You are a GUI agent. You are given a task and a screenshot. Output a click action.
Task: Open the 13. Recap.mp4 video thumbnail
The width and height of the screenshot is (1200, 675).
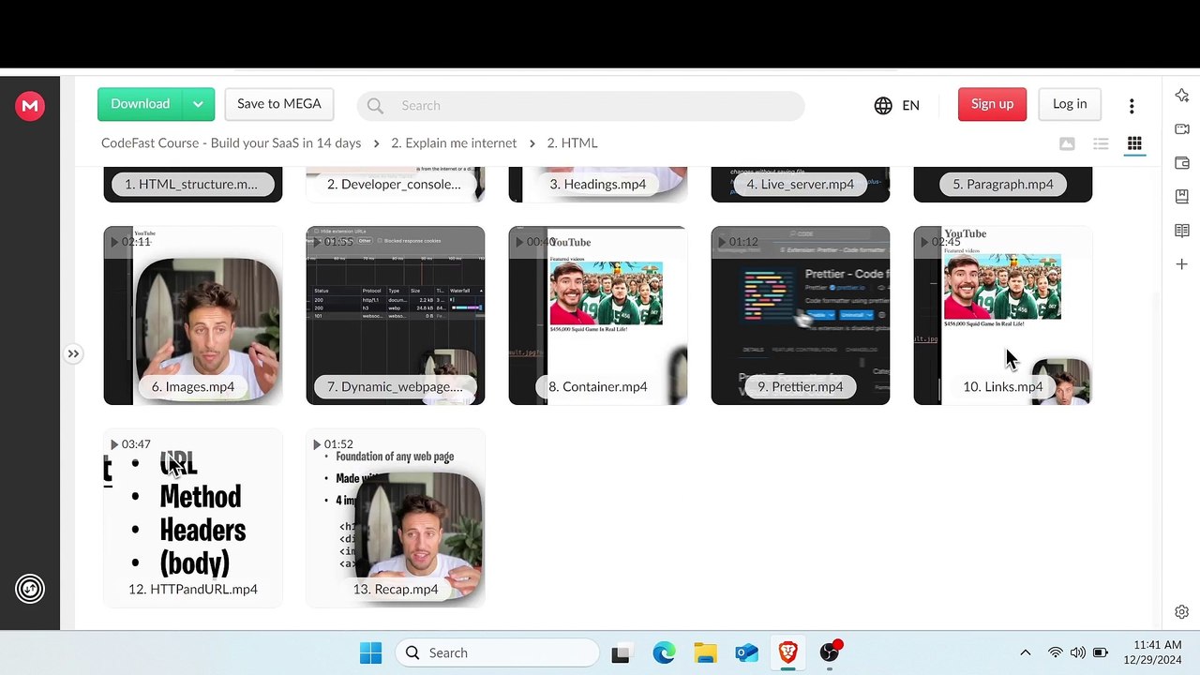point(396,518)
